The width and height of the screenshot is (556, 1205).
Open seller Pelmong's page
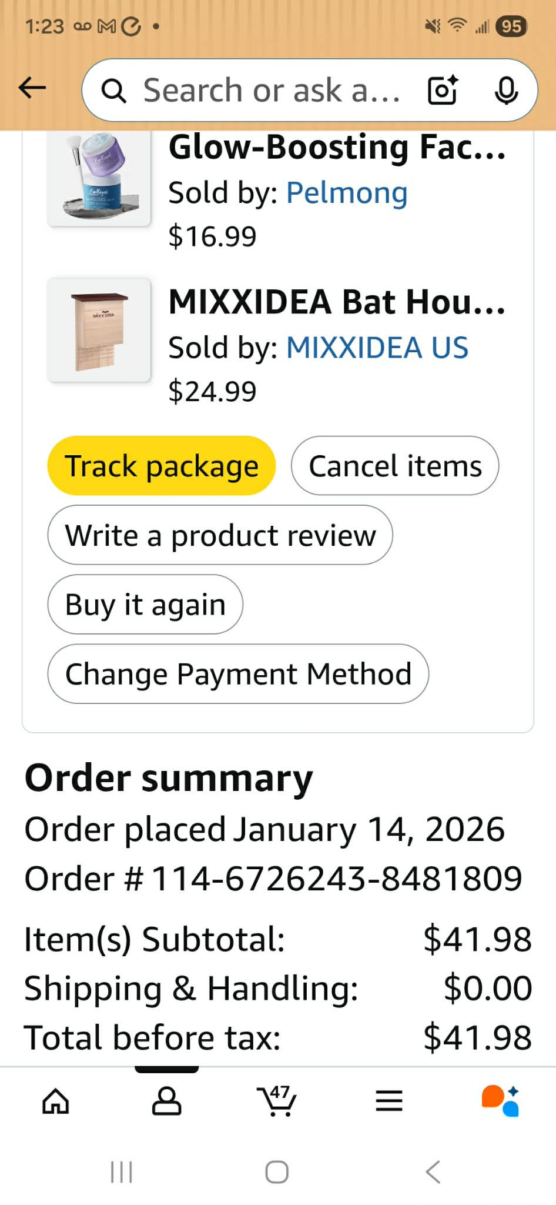(347, 193)
